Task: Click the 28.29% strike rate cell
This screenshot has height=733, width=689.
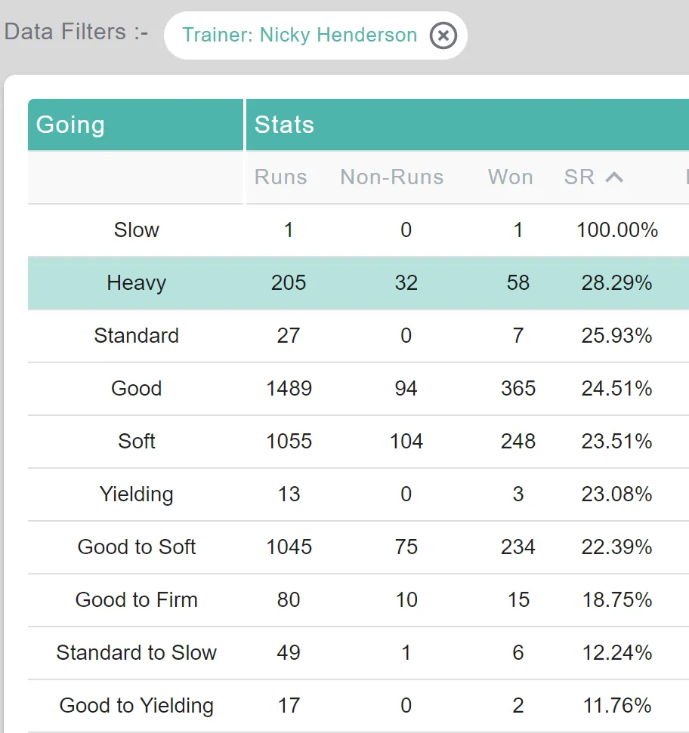Action: click(616, 283)
